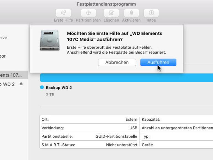Click the Erste Hilfe toolbar label text
The width and height of the screenshot is (213, 160).
[63, 20]
